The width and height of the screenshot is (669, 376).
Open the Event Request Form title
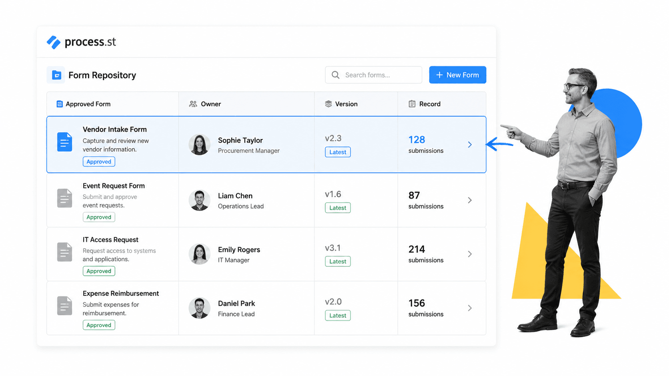tap(114, 186)
